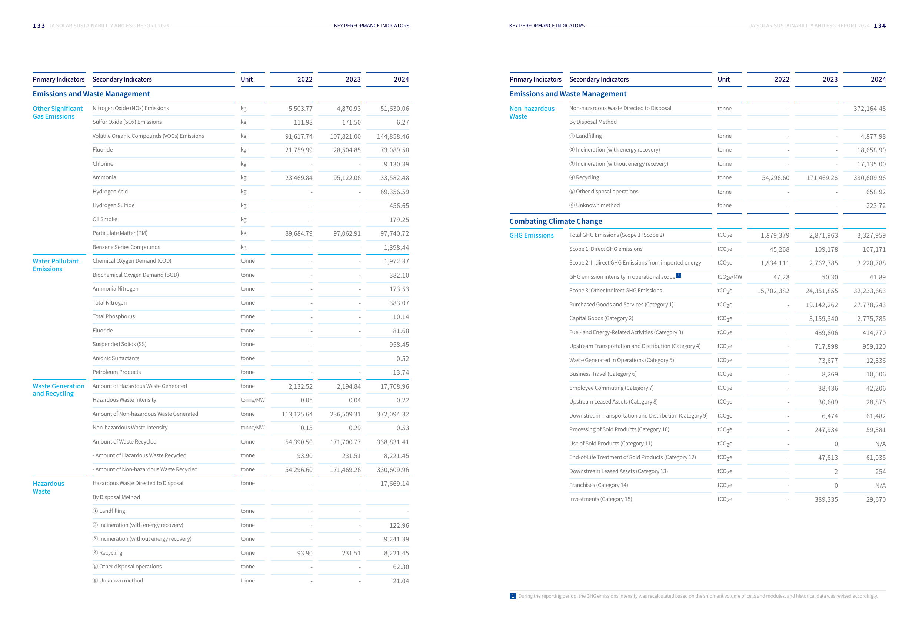Screen dimensions: 919x624
Task: Select 'Particulate Matter (PM)' row label
Action: (120, 233)
